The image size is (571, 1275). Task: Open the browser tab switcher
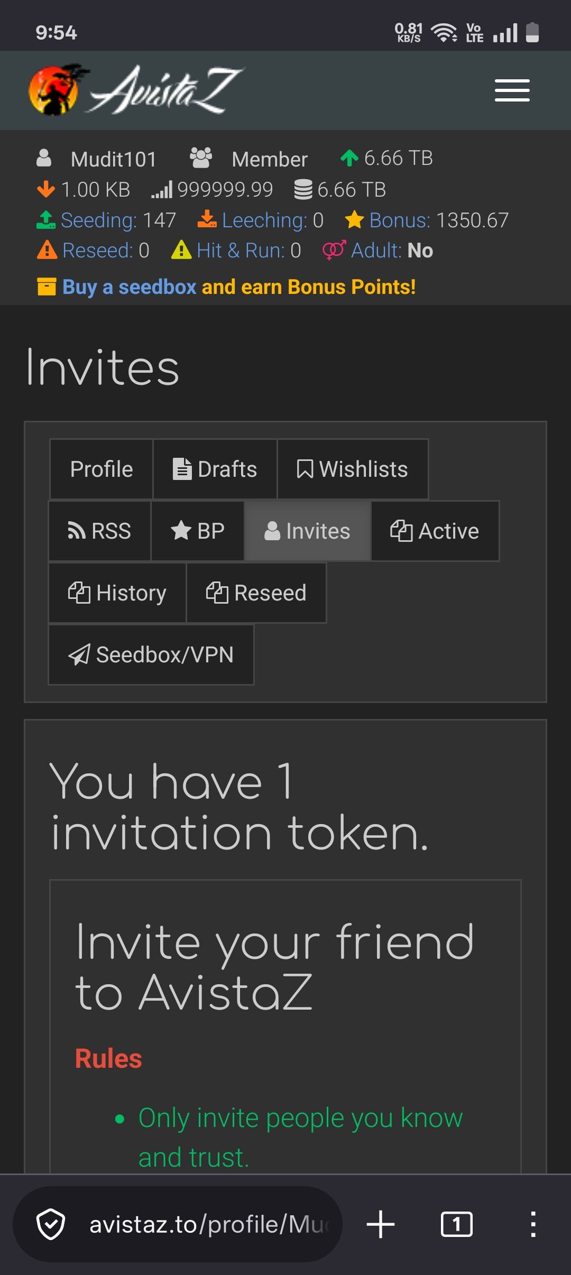(x=456, y=1224)
